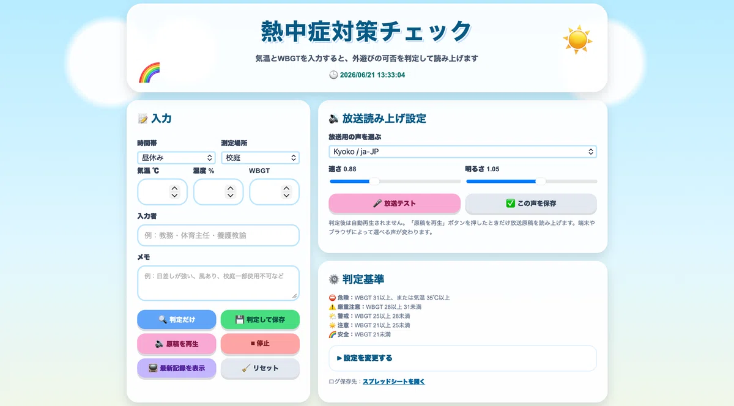Click the 入力者 text field
This screenshot has width=734, height=406.
218,235
